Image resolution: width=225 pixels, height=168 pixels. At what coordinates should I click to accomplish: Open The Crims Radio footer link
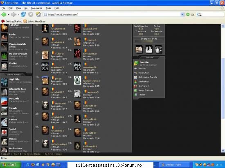click(31, 154)
